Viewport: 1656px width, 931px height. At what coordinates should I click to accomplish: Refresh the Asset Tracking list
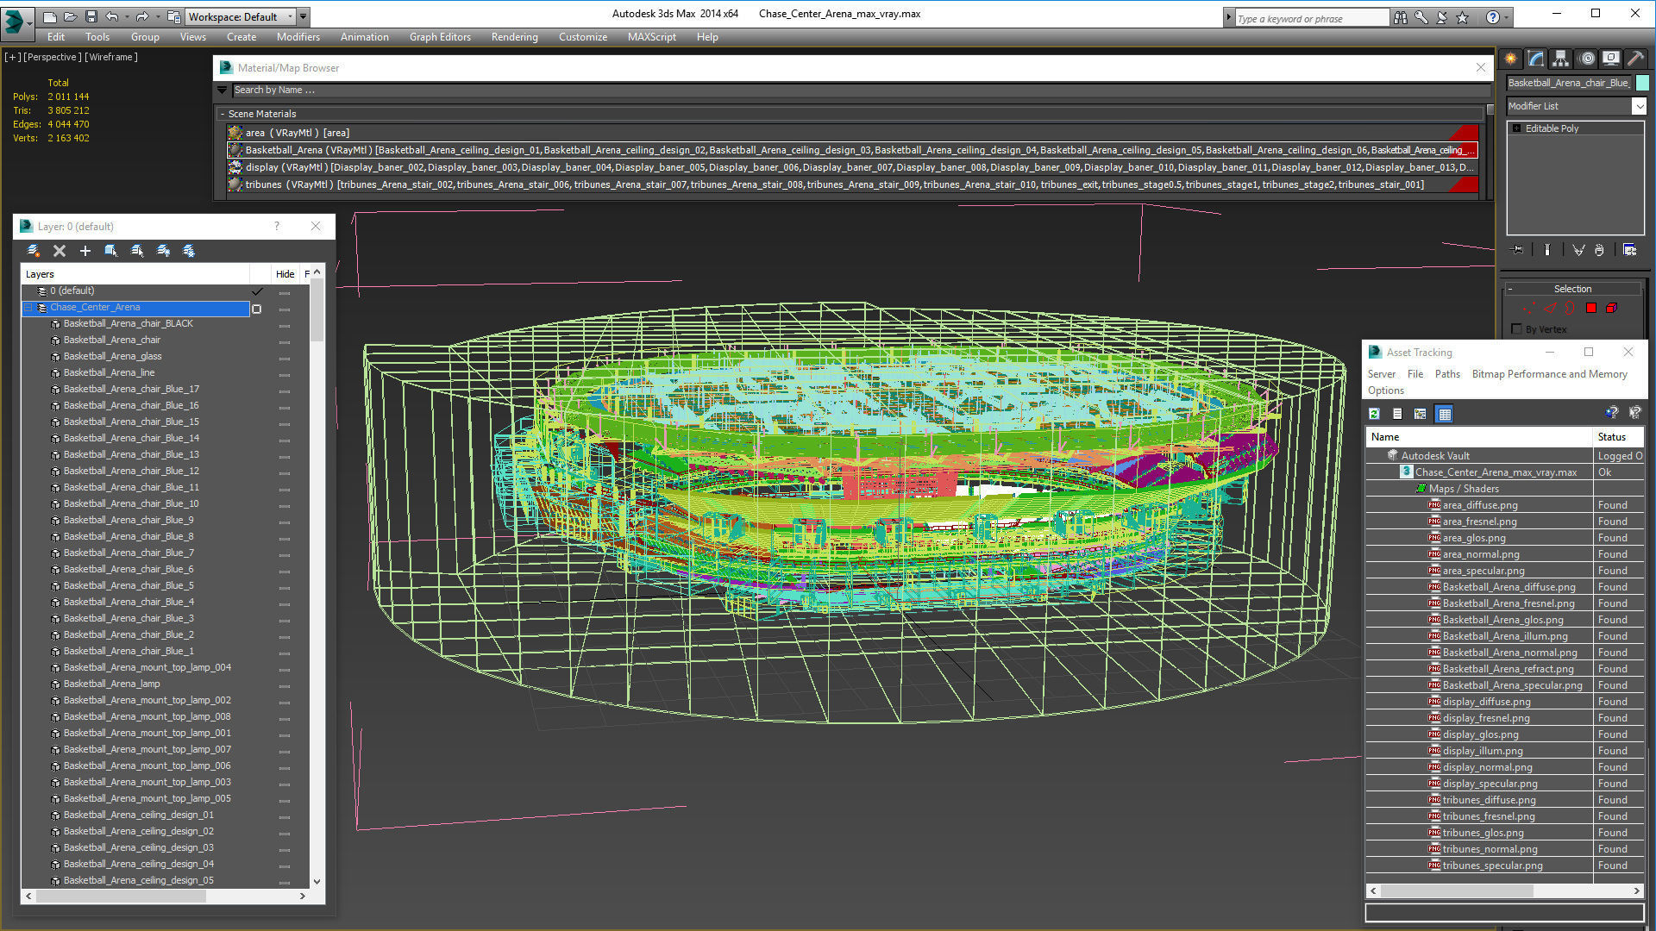(1374, 414)
